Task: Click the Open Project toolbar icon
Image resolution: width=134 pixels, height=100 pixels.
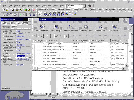Action: click(x=21, y=10)
